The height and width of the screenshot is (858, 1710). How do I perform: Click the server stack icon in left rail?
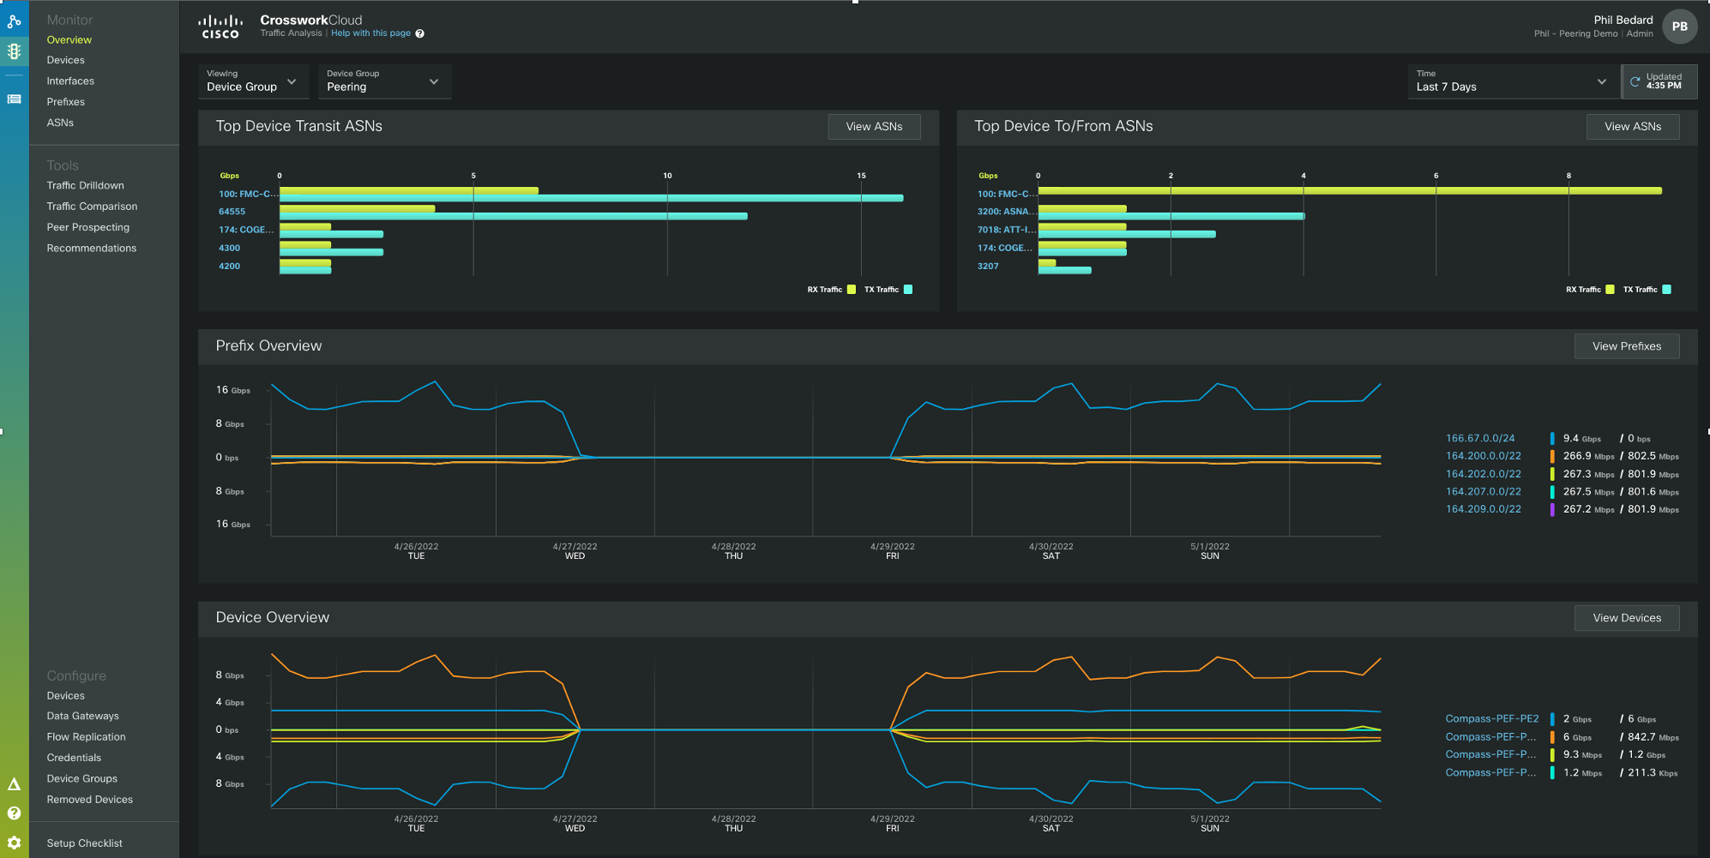click(15, 99)
